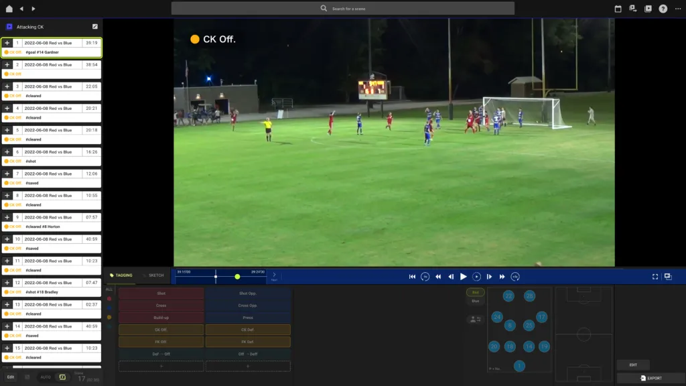Tag the clip with CK Def.

pos(248,330)
